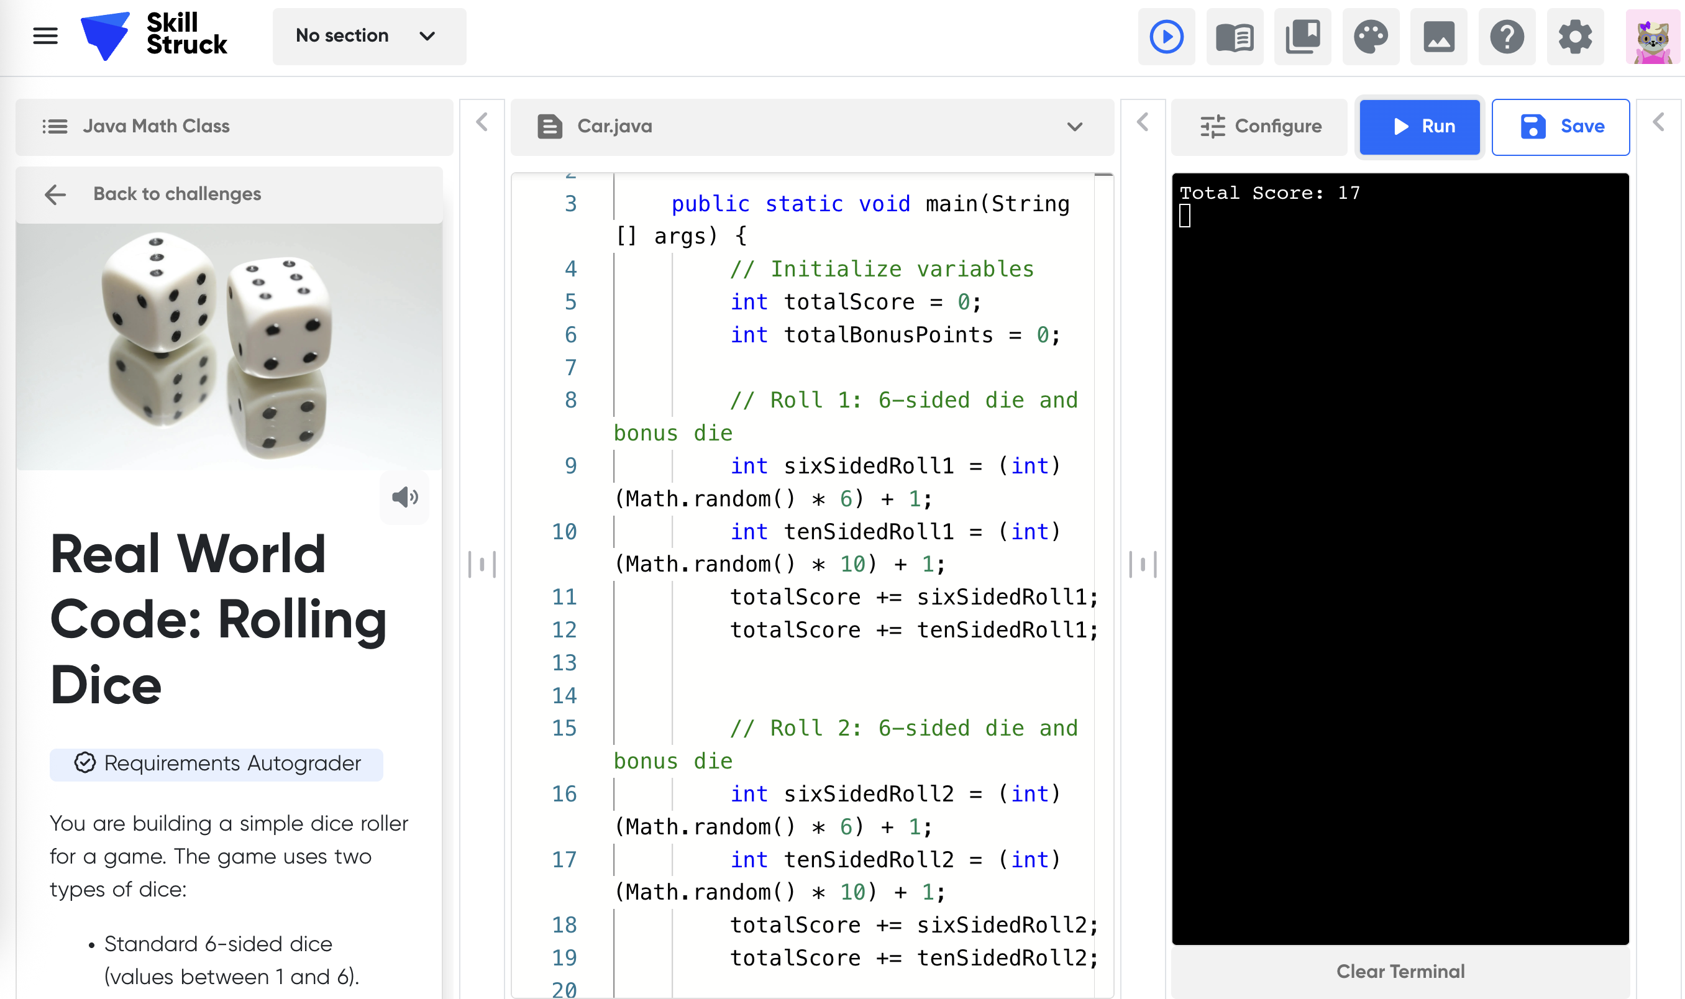Open the help question mark icon
The height and width of the screenshot is (999, 1685).
click(1507, 37)
